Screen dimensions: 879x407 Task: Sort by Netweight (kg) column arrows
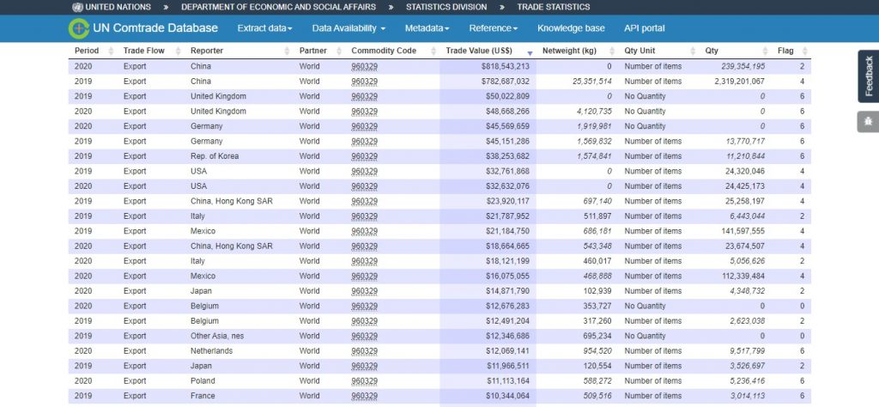pyautogui.click(x=612, y=51)
